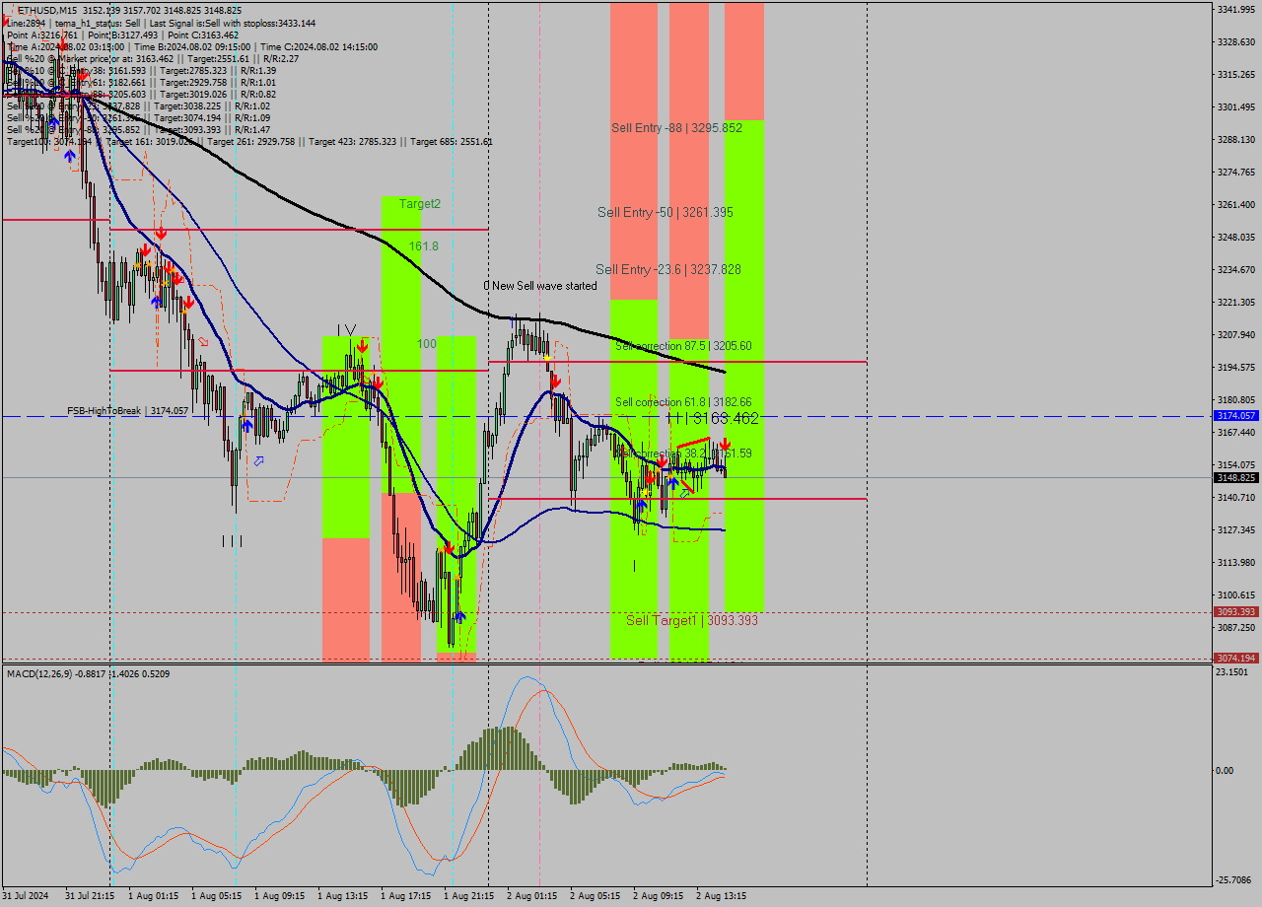Click the 3315.265 price scale value
Screen dimensions: 1262x907
point(1235,74)
